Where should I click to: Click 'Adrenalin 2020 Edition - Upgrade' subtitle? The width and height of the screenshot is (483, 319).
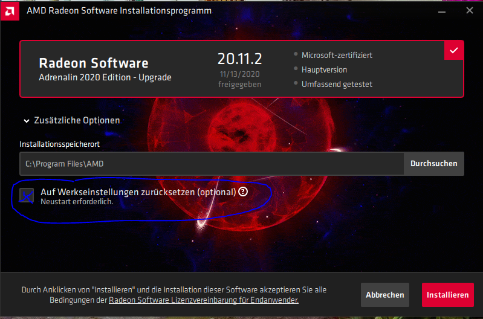pyautogui.click(x=105, y=77)
